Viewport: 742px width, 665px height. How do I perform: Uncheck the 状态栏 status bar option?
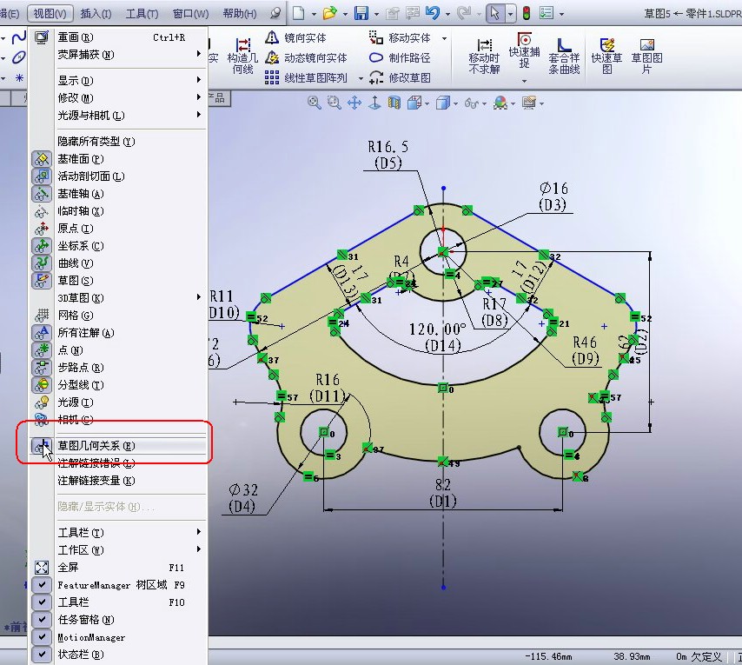(118, 655)
